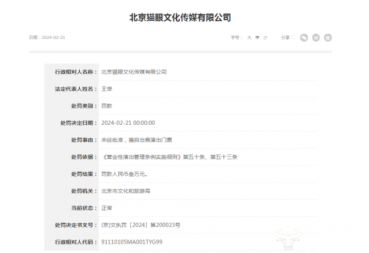Set font size to medium (中)
The width and height of the screenshot is (369, 253).
[258, 38]
